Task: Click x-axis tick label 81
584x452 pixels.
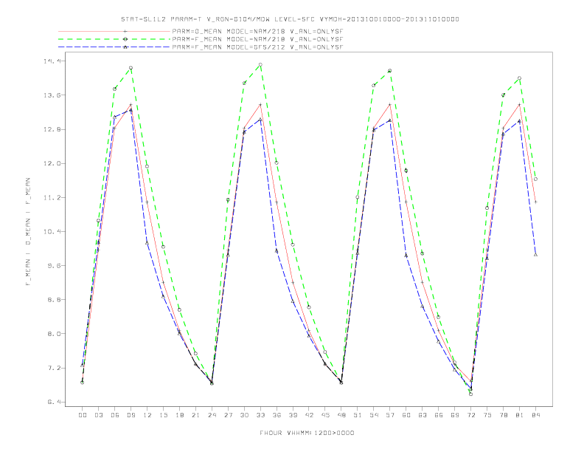Action: pyautogui.click(x=520, y=415)
